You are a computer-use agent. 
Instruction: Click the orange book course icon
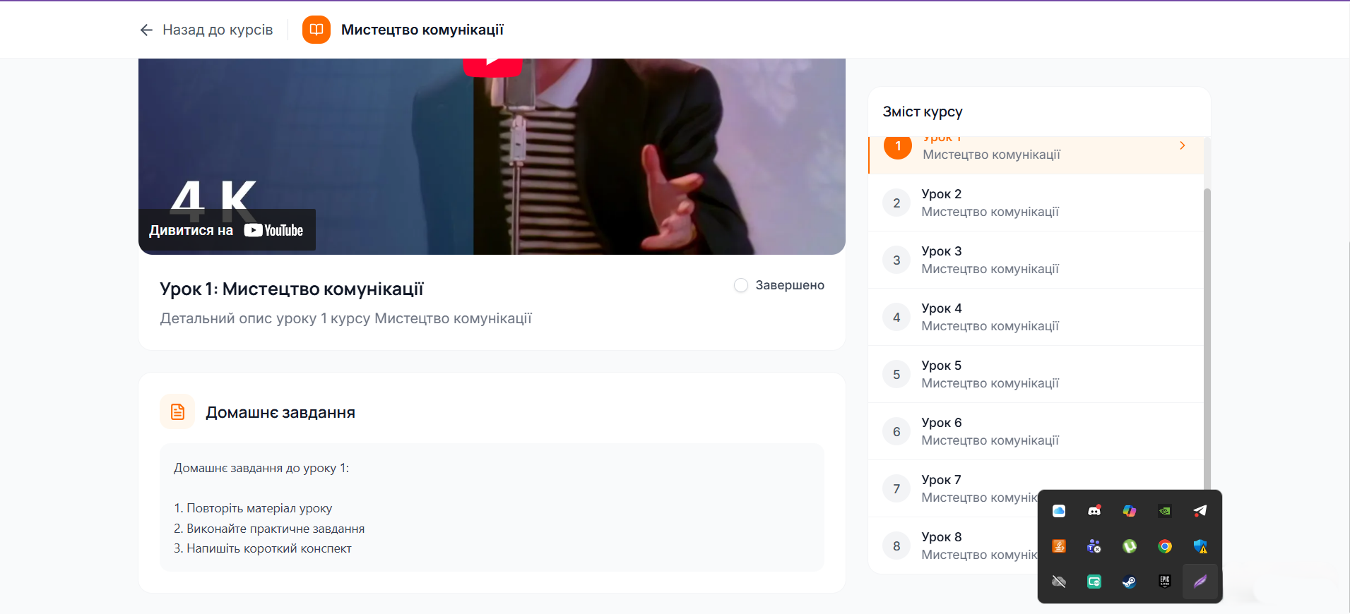(316, 30)
